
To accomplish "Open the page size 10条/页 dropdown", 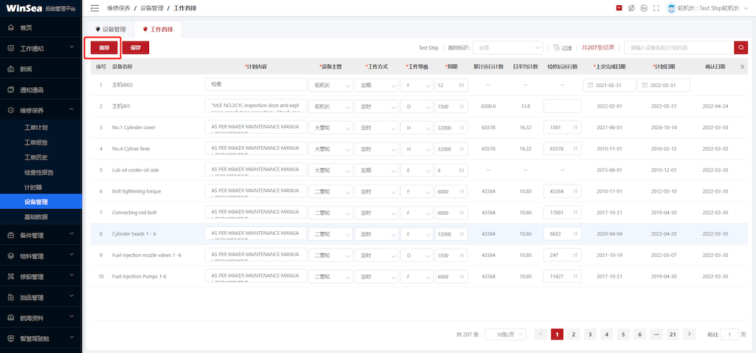I will point(505,335).
